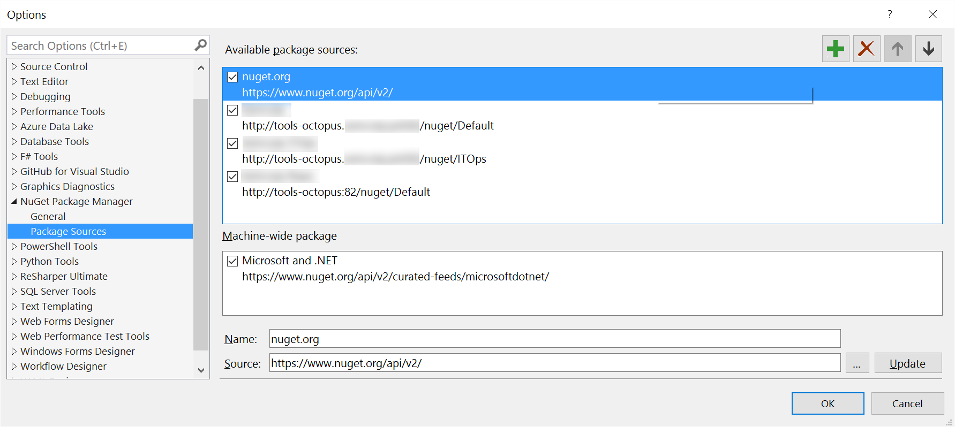The height and width of the screenshot is (427, 955).
Task: Click the Cancel button
Action: pos(907,403)
